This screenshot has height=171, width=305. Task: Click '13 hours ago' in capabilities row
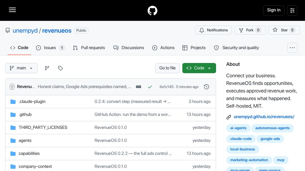tap(198, 153)
